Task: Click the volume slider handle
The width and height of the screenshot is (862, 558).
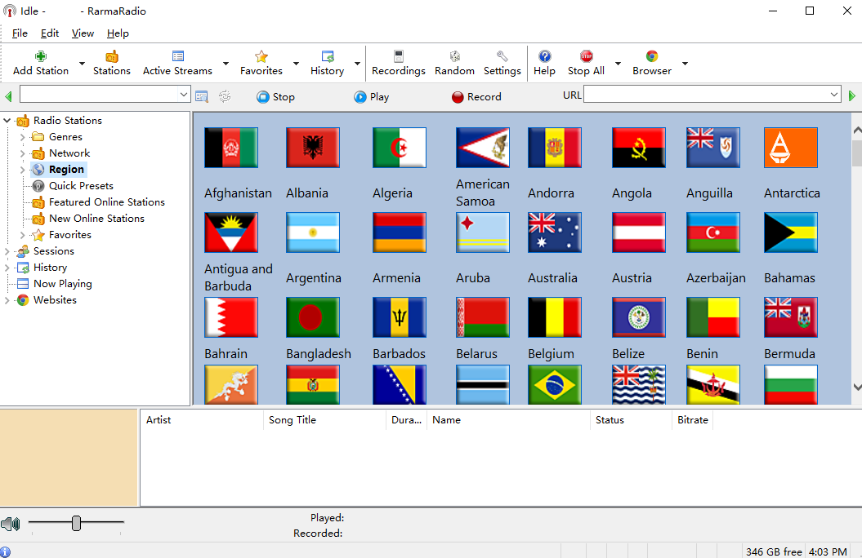Action: pos(76,523)
